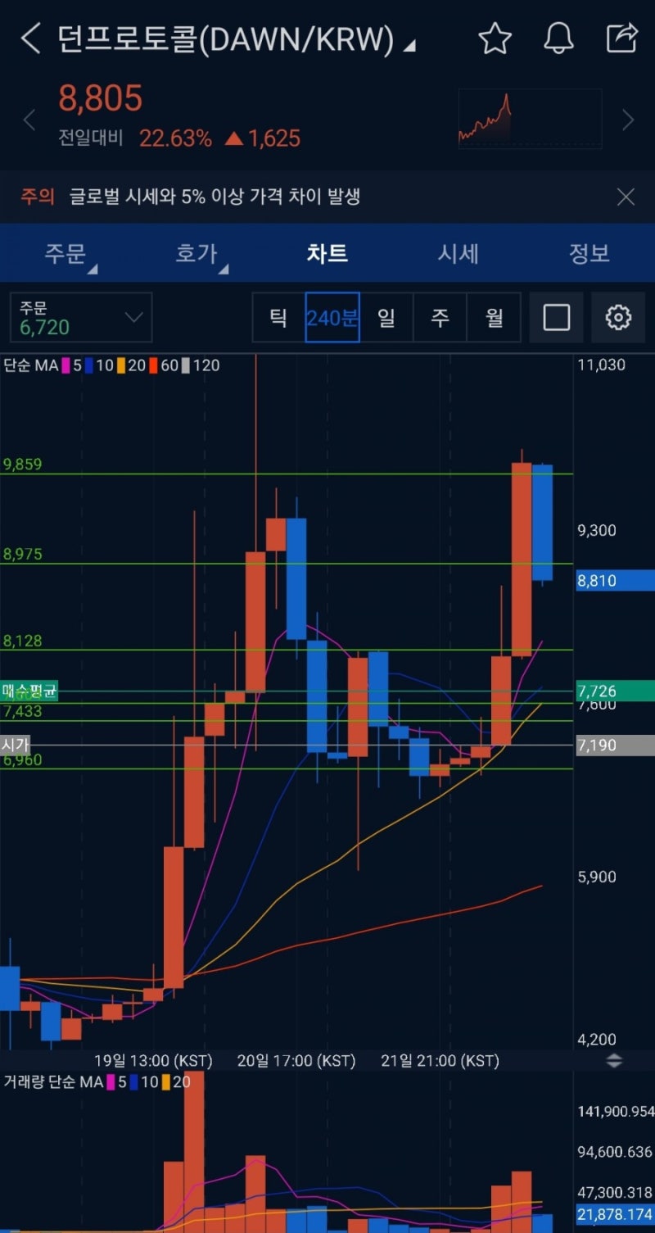Select the 월 monthly chart interval
Viewport: 655px width, 1233px height.
pyautogui.click(x=495, y=317)
